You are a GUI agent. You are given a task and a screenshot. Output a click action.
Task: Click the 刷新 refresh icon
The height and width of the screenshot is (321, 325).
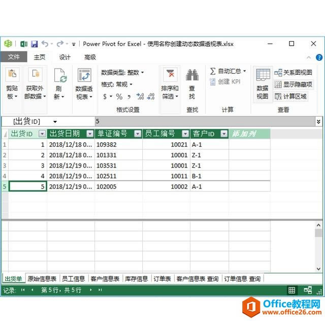tap(60, 75)
